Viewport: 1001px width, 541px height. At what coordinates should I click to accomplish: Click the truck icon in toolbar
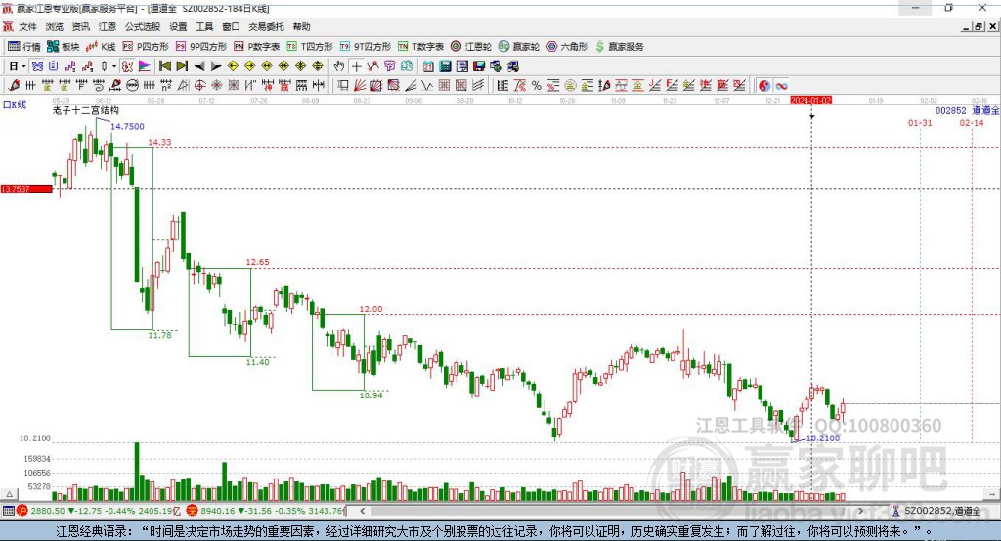pyautogui.click(x=512, y=66)
